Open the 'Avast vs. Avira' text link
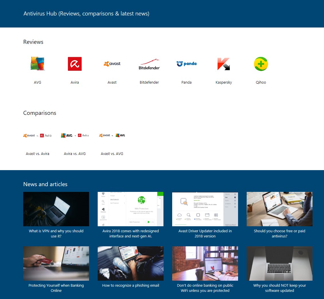The image size is (324, 299). (38, 154)
